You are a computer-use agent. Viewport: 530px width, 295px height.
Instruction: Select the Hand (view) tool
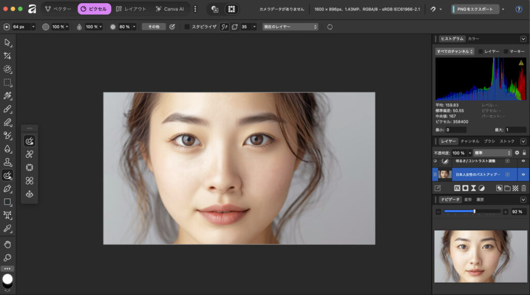click(8, 244)
